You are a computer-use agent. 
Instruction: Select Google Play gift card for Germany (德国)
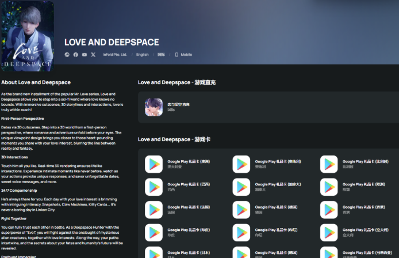click(x=266, y=209)
